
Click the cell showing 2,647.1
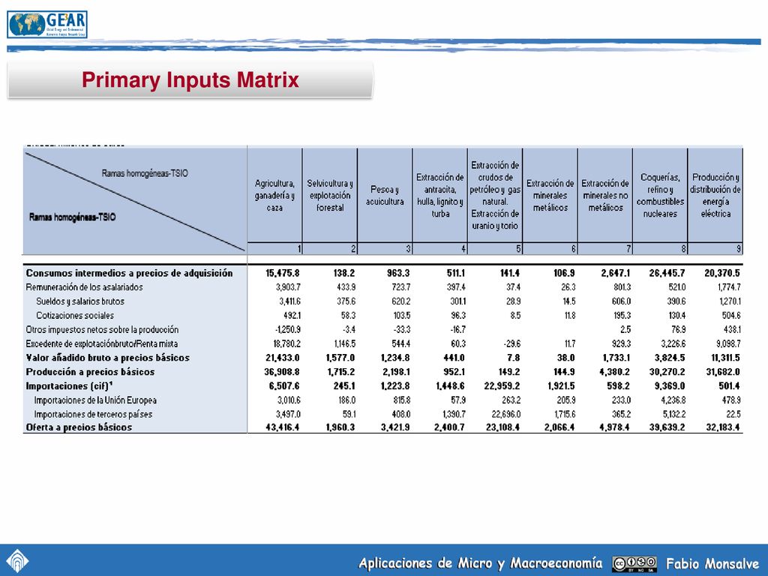point(616,273)
